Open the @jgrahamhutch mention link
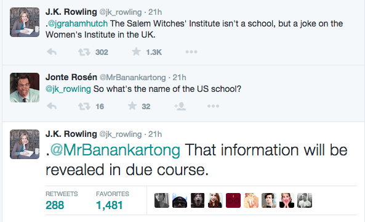The height and width of the screenshot is (222, 365). [x=78, y=23]
